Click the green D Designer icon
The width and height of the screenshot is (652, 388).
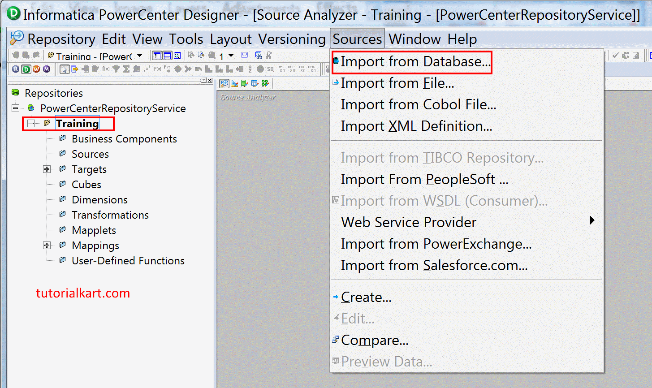click(x=26, y=69)
